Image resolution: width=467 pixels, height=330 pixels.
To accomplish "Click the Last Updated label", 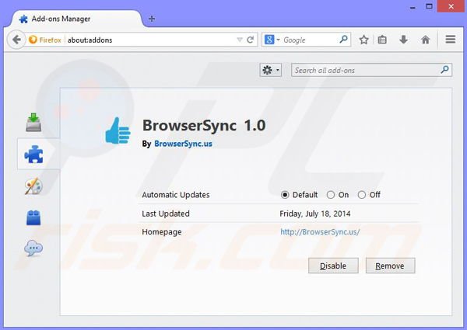I will pyautogui.click(x=166, y=214).
